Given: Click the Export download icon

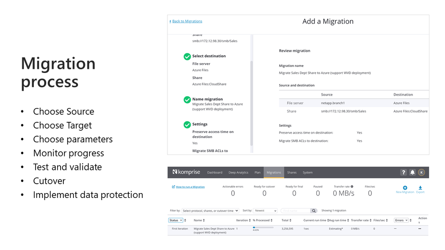Looking at the screenshot, I should click(x=420, y=188).
